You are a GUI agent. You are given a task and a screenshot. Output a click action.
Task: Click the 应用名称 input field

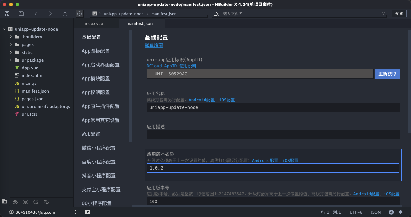(x=273, y=107)
